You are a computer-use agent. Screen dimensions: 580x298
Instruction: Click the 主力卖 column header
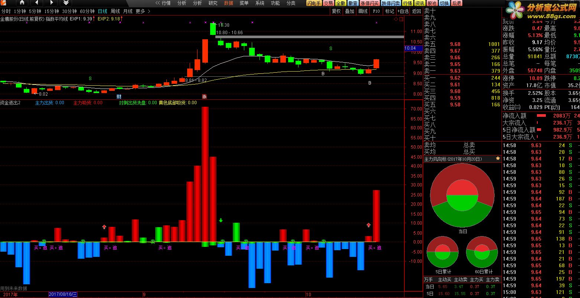pos(493,279)
